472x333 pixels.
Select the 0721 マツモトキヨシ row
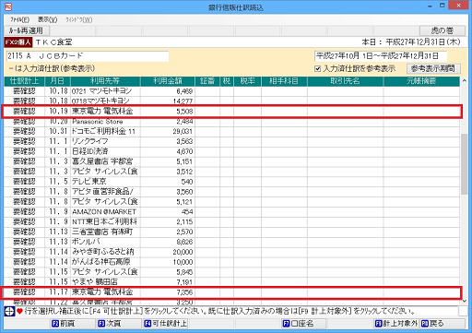click(x=232, y=91)
